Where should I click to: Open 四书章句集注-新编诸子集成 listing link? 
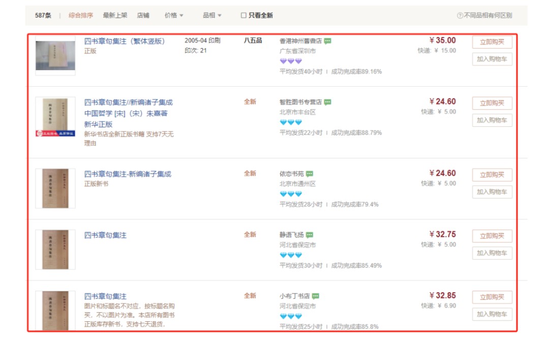[x=128, y=174]
